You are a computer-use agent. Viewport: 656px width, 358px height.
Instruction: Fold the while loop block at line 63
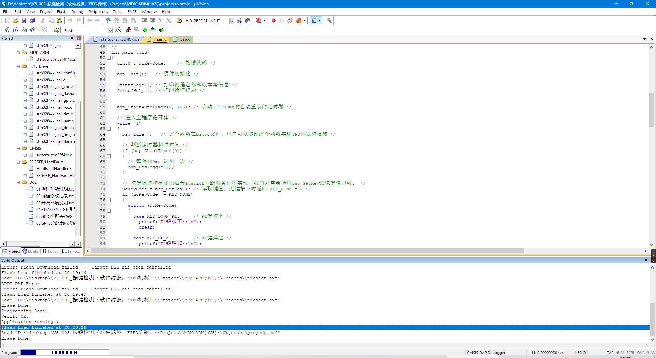point(109,129)
